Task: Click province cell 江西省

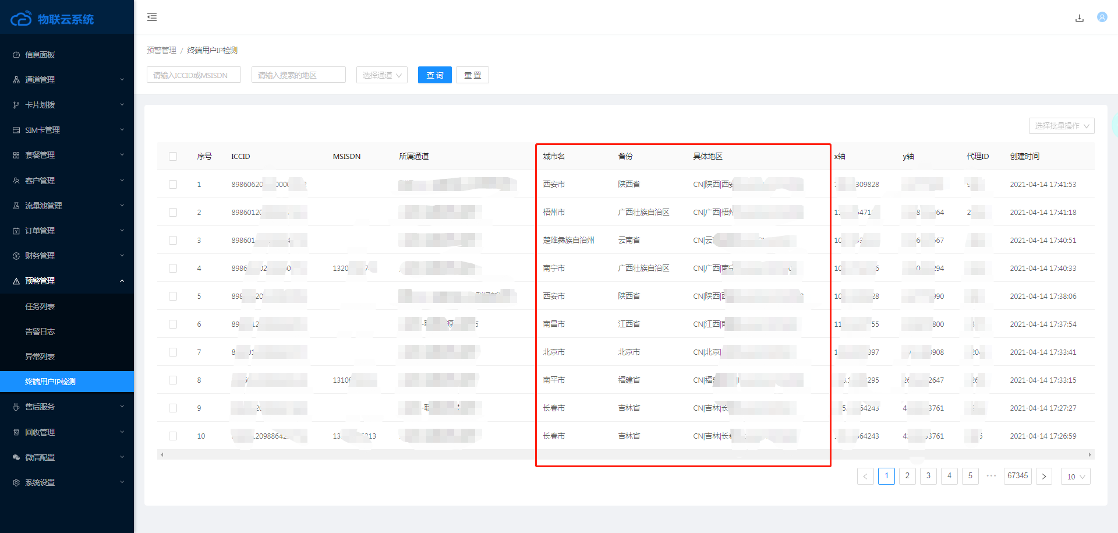Action: click(629, 324)
